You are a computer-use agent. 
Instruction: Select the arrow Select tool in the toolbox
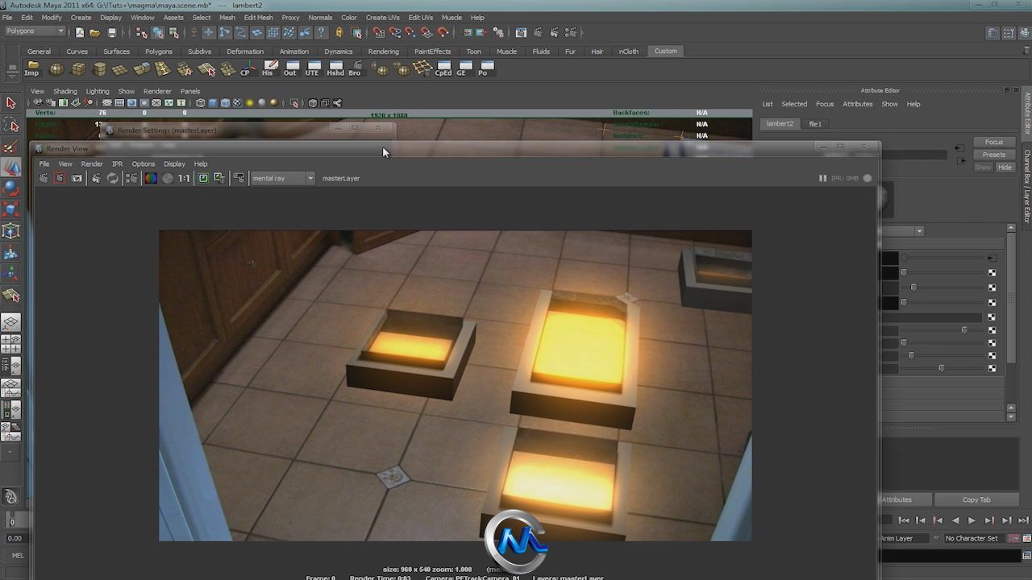coord(11,103)
